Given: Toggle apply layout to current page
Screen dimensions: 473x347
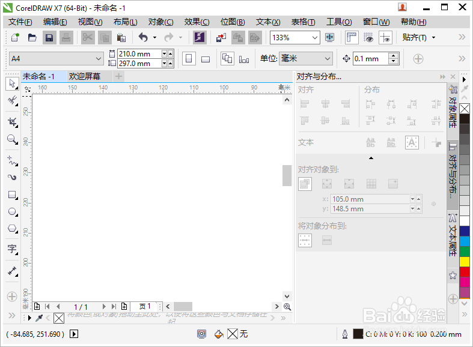Looking at the screenshot, I should pyautogui.click(x=244, y=59).
